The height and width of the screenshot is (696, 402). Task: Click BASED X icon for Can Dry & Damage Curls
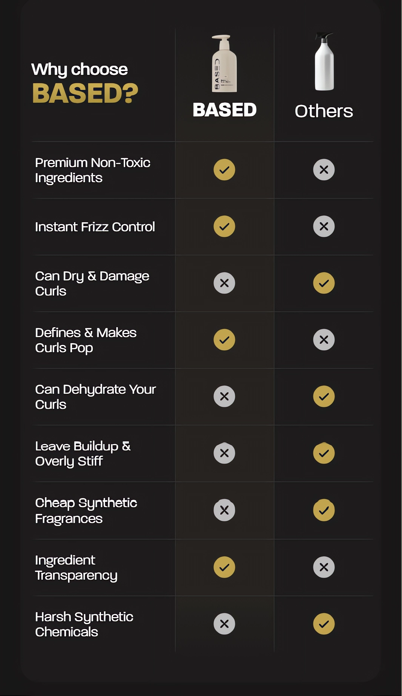[224, 283]
